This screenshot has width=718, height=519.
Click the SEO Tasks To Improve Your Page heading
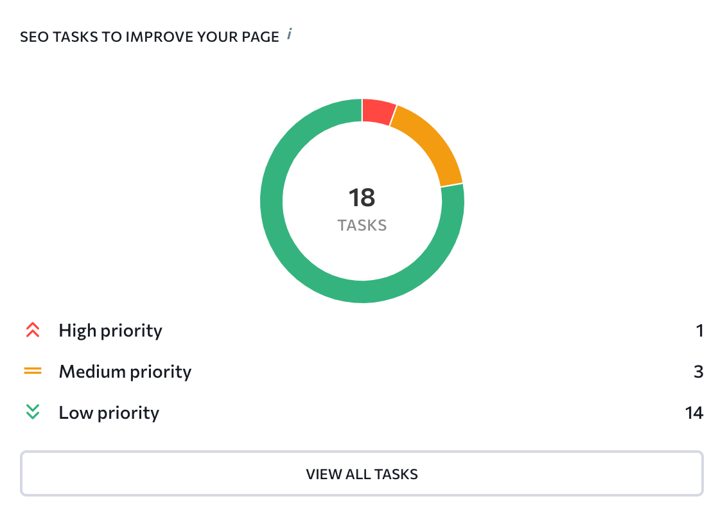149,37
